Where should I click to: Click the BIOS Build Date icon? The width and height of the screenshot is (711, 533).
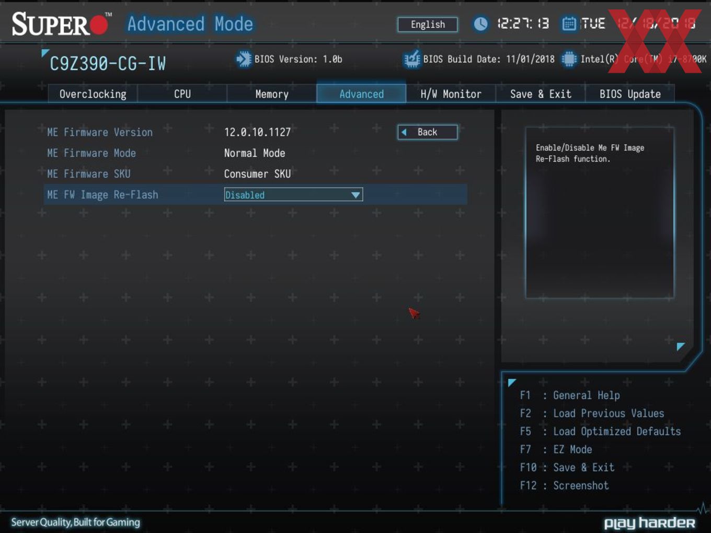pyautogui.click(x=412, y=59)
